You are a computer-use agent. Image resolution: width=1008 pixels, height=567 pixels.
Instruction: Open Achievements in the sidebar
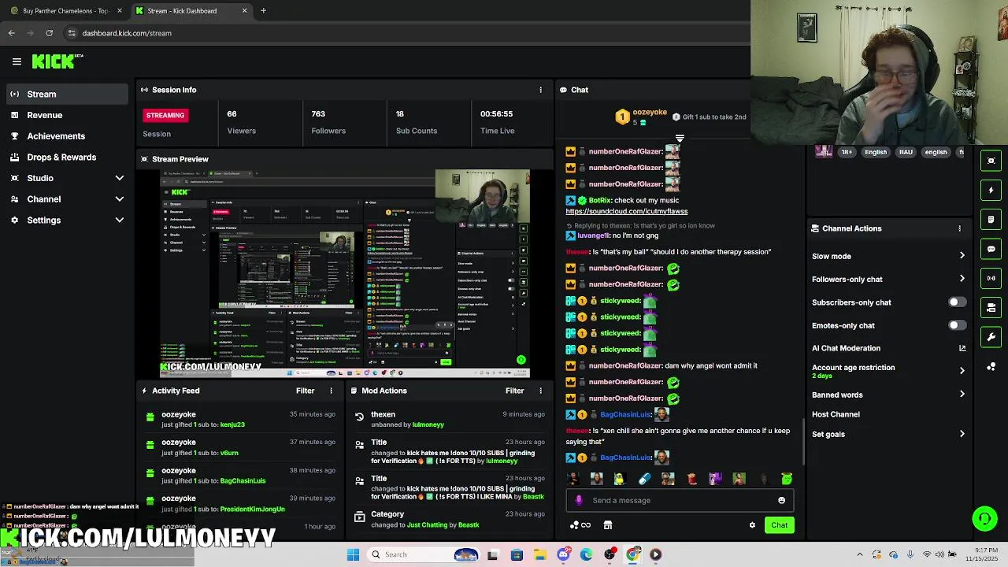click(x=67, y=136)
